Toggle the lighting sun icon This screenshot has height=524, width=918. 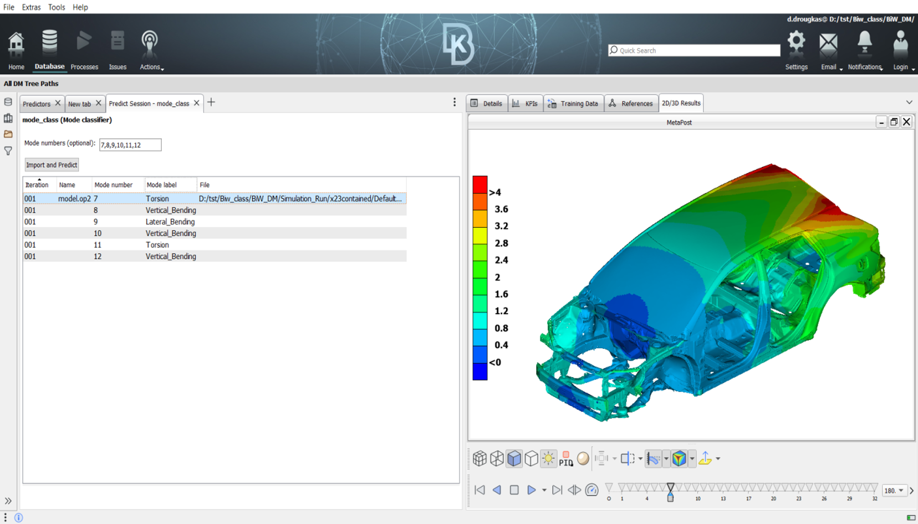pos(548,459)
